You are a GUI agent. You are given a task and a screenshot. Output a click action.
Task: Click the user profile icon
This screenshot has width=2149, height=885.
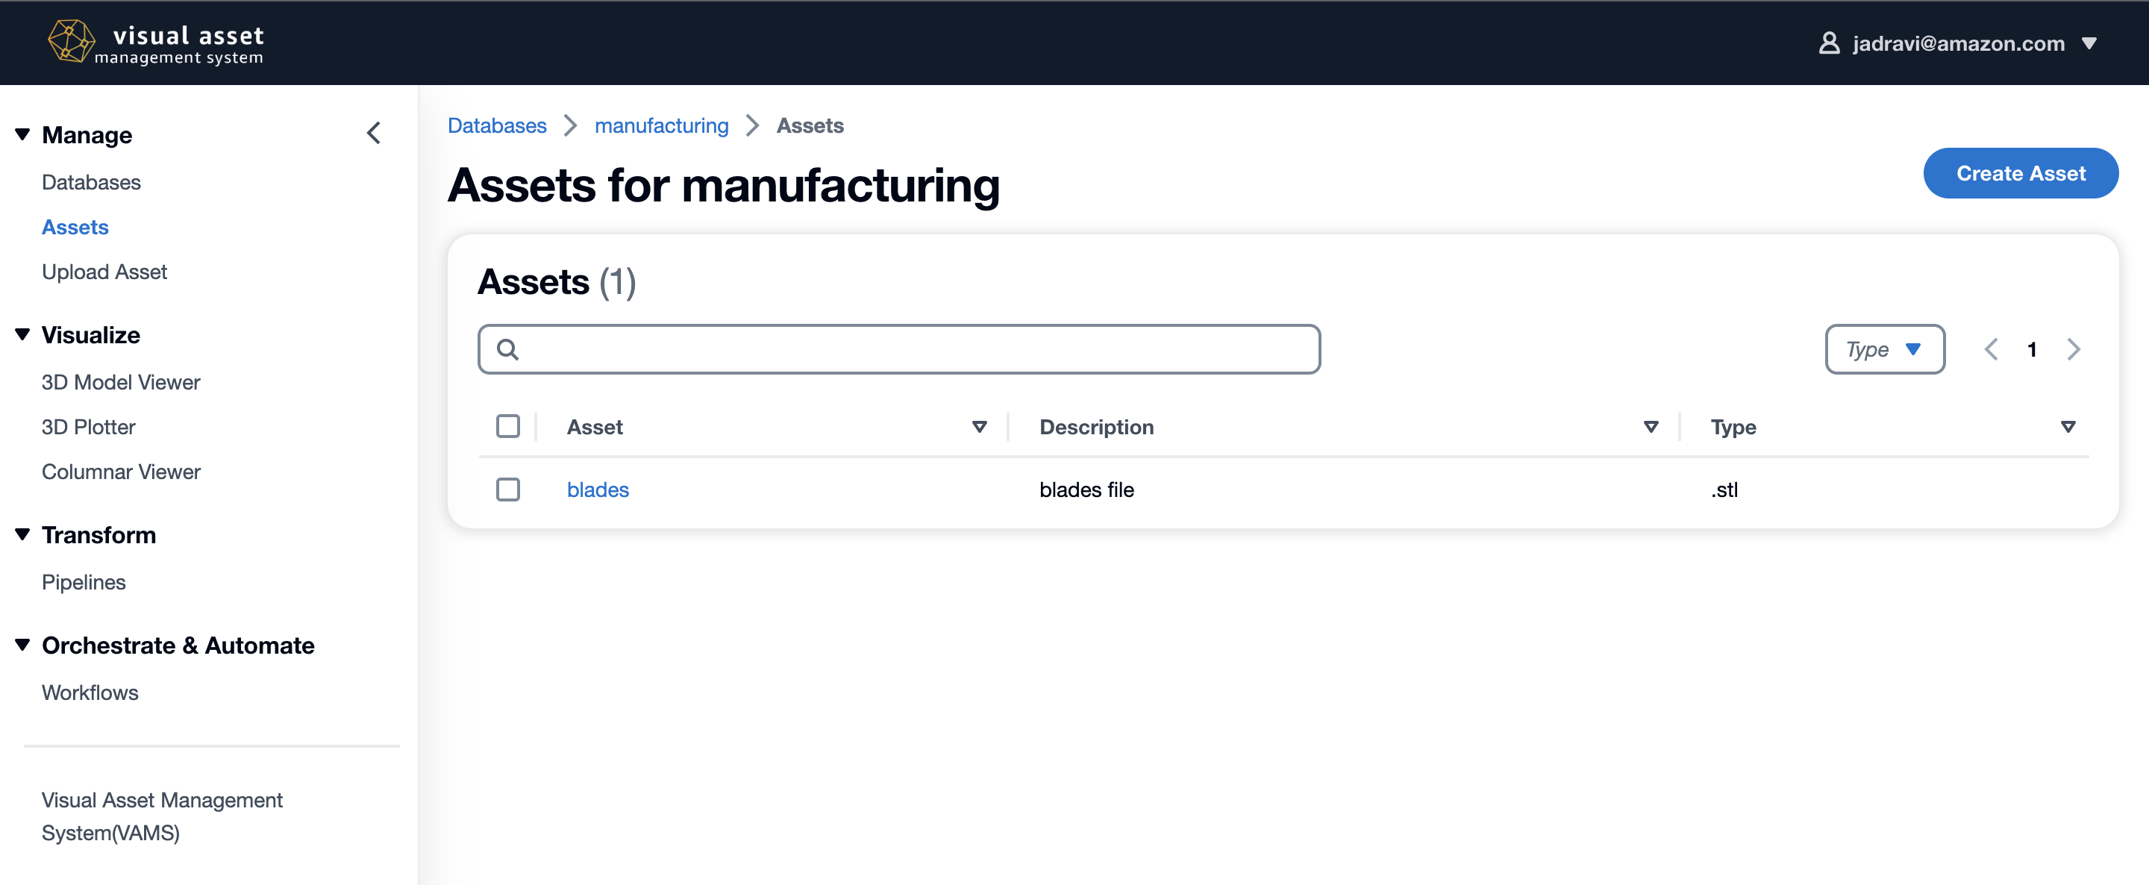click(x=1829, y=43)
